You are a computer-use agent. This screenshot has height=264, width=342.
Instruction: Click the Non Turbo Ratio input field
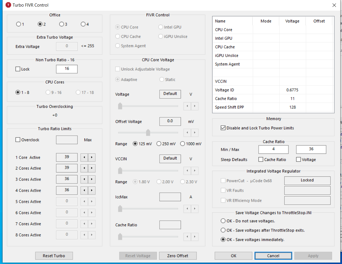tap(67, 69)
